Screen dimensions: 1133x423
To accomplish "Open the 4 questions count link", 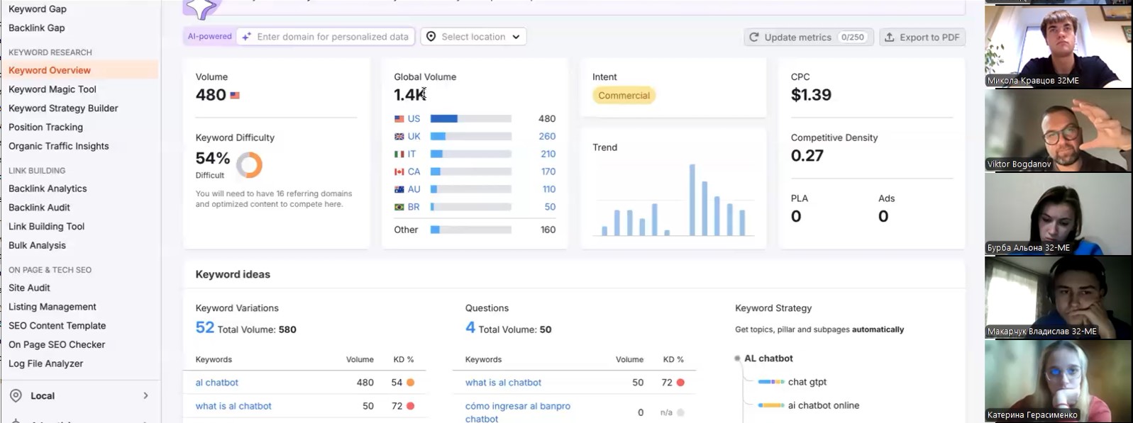I will click(470, 327).
